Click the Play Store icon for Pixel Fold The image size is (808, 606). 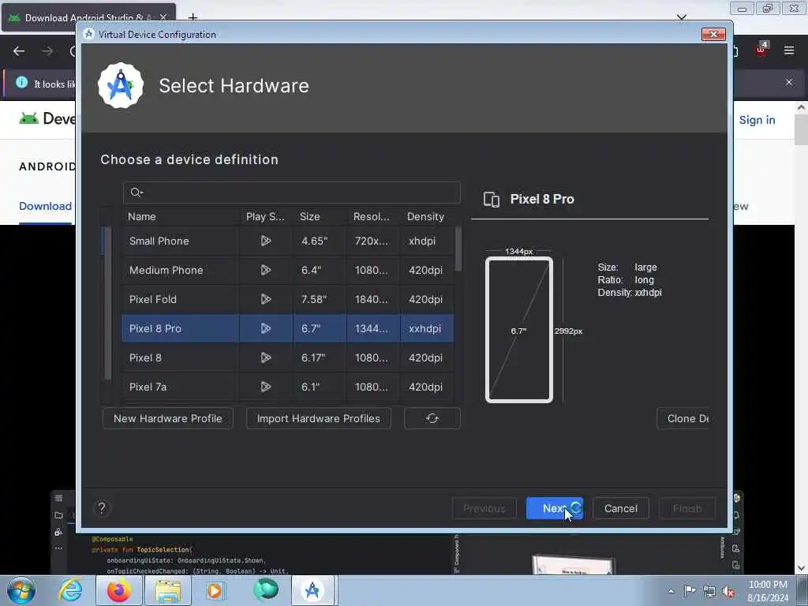pyautogui.click(x=265, y=299)
